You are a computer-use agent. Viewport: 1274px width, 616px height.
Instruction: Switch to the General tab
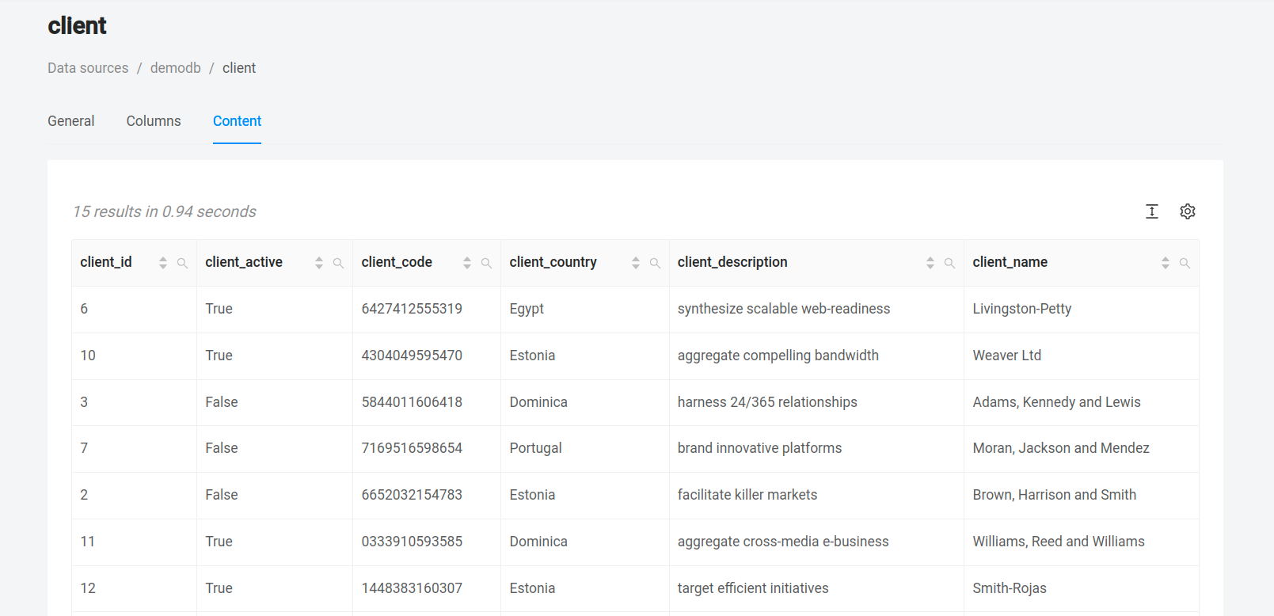[x=70, y=121]
